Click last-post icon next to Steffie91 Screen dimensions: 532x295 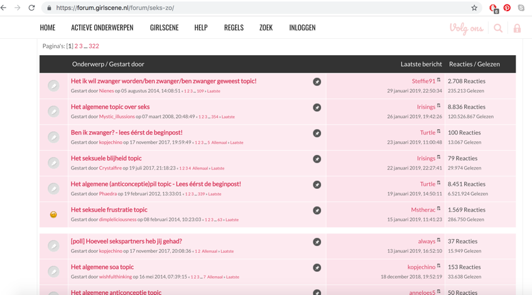tap(439, 80)
